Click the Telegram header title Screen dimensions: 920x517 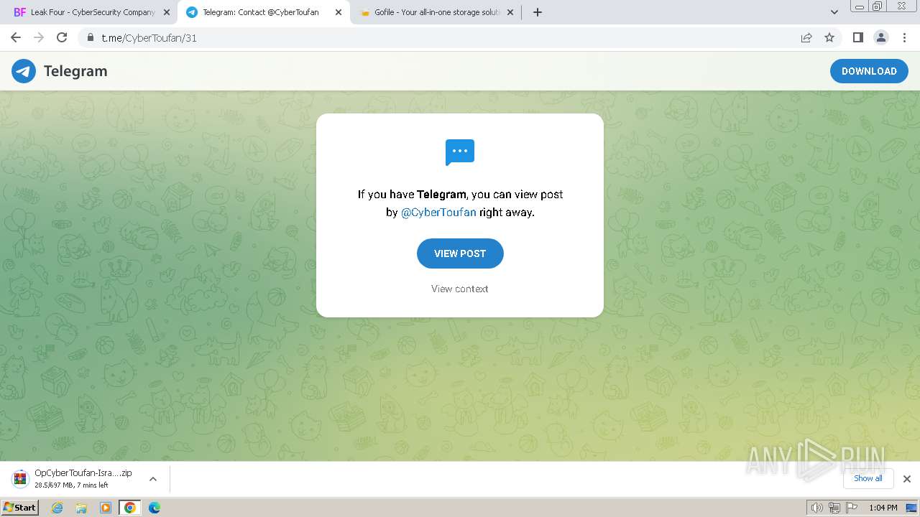(x=75, y=71)
